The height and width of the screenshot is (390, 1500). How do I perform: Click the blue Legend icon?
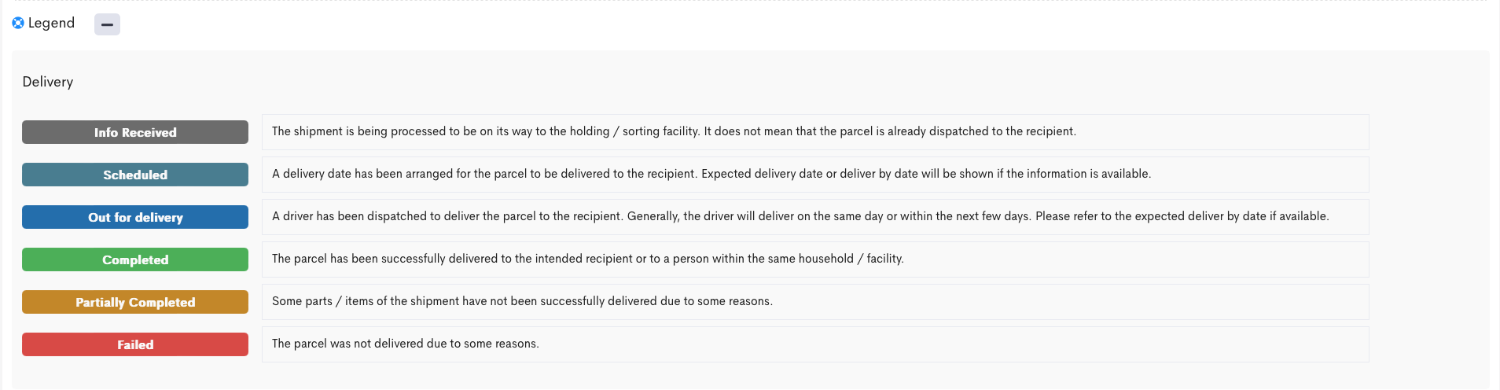point(18,23)
